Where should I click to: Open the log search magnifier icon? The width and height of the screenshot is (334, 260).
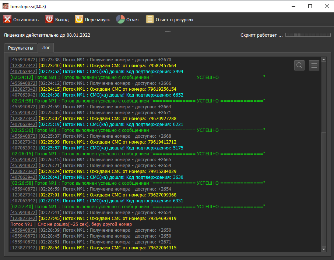coord(299,65)
